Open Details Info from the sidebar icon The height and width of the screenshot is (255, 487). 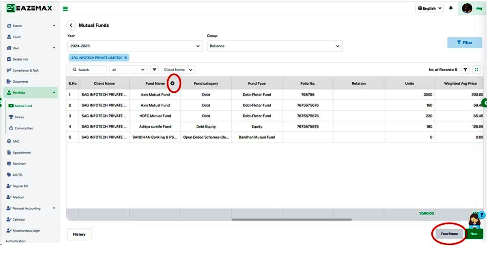[x=9, y=59]
